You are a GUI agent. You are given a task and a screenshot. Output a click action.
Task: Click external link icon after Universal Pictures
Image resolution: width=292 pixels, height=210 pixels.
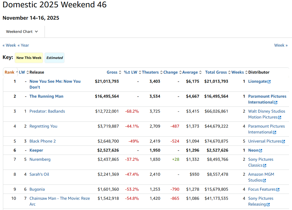(x=283, y=141)
